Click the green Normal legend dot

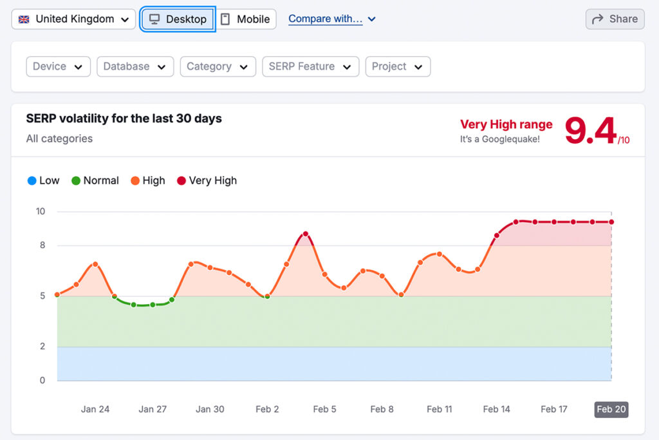[x=76, y=180]
